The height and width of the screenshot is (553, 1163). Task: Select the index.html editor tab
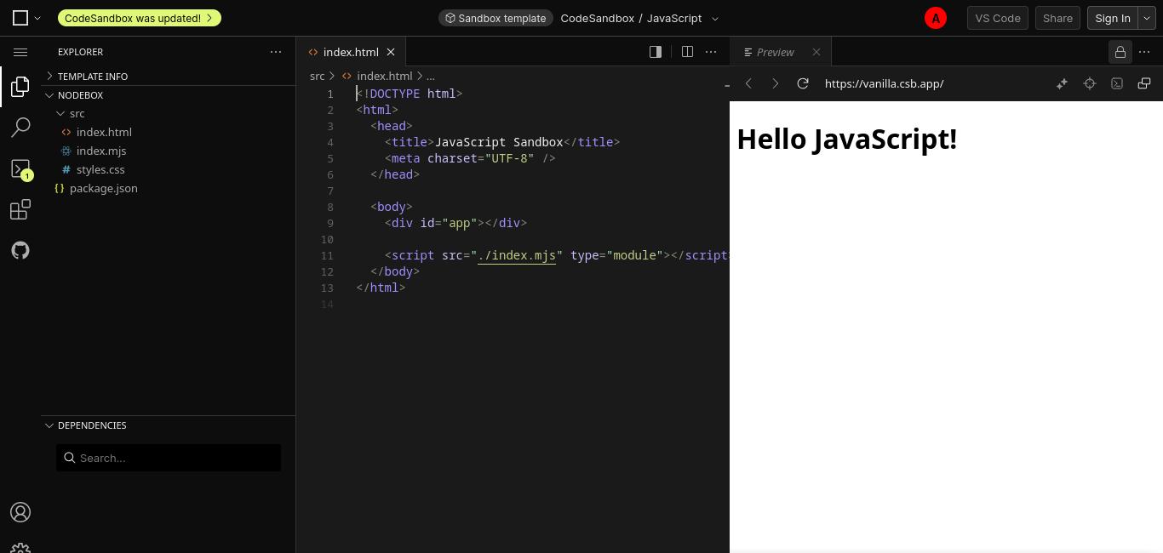[x=351, y=52]
